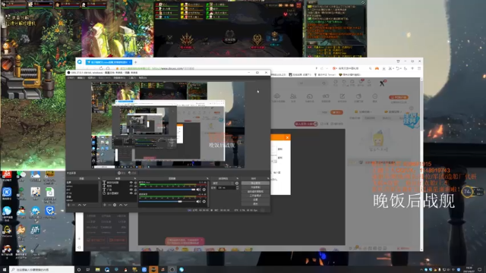Viewport: 486px width, 273px height.
Task: Open the OBS icon in Windows taskbar
Action: click(172, 270)
